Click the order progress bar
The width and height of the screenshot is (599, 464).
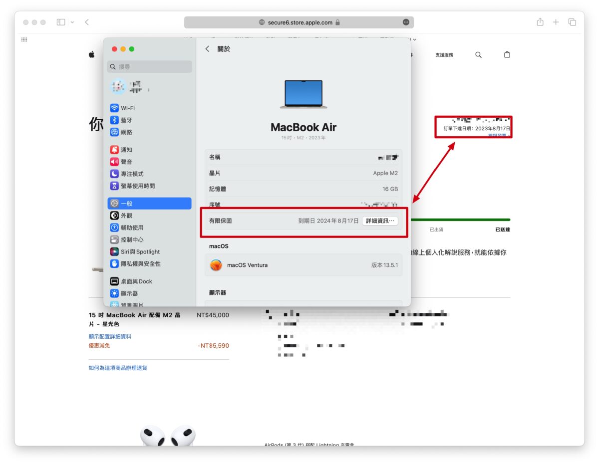[x=459, y=220]
